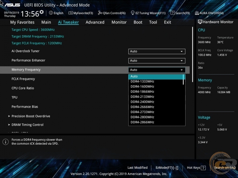Click Core Voltage 1.456 V value
The width and height of the screenshot is (238, 178).
pos(222,55)
